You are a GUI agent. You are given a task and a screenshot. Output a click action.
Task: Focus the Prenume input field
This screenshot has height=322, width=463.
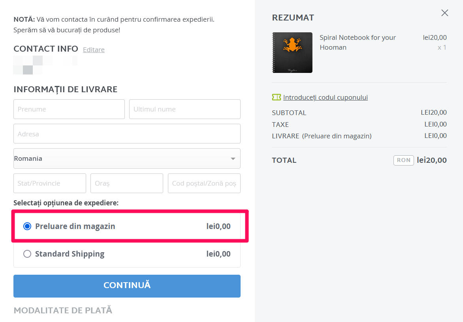[x=69, y=109]
